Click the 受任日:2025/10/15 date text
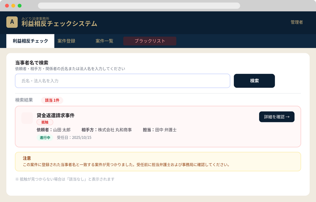The width and height of the screenshot is (316, 202). (x=74, y=138)
